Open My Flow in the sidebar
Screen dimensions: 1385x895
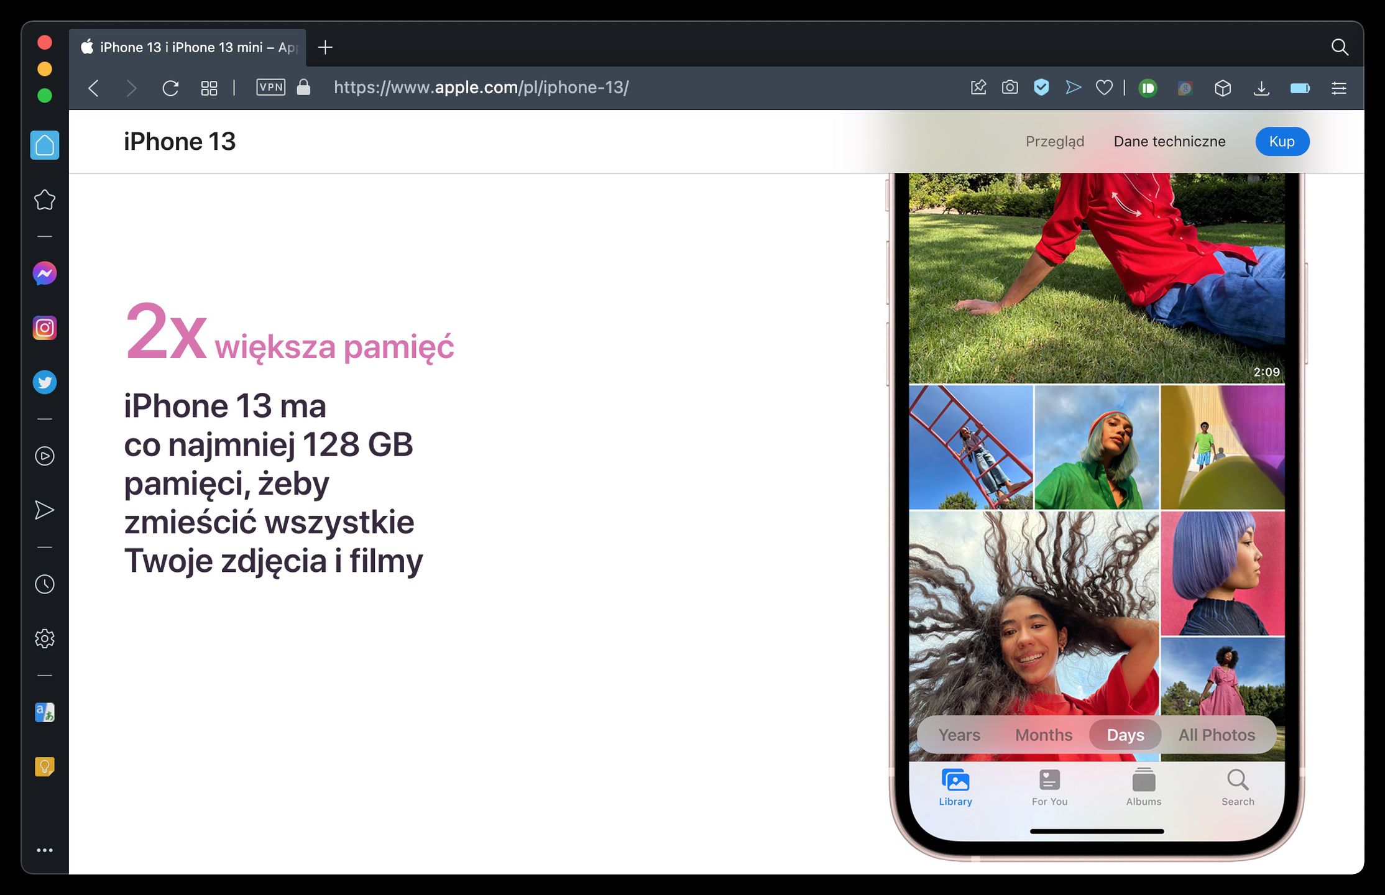click(45, 510)
